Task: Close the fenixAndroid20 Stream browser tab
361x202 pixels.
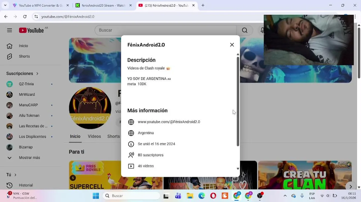Action: click(130, 5)
